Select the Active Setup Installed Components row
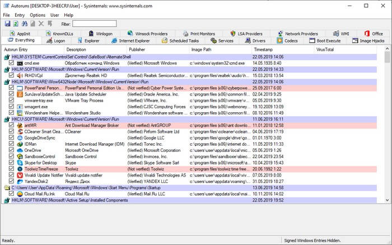 (190, 200)
